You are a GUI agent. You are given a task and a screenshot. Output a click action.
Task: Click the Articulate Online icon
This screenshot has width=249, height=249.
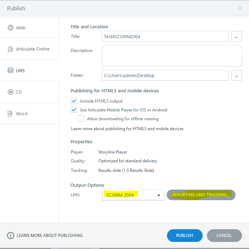[x=10, y=49]
